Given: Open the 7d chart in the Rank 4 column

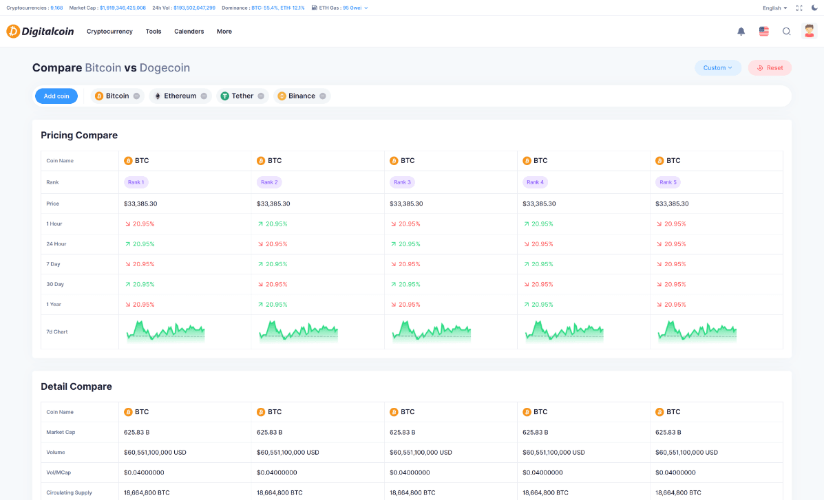Looking at the screenshot, I should pyautogui.click(x=564, y=331).
